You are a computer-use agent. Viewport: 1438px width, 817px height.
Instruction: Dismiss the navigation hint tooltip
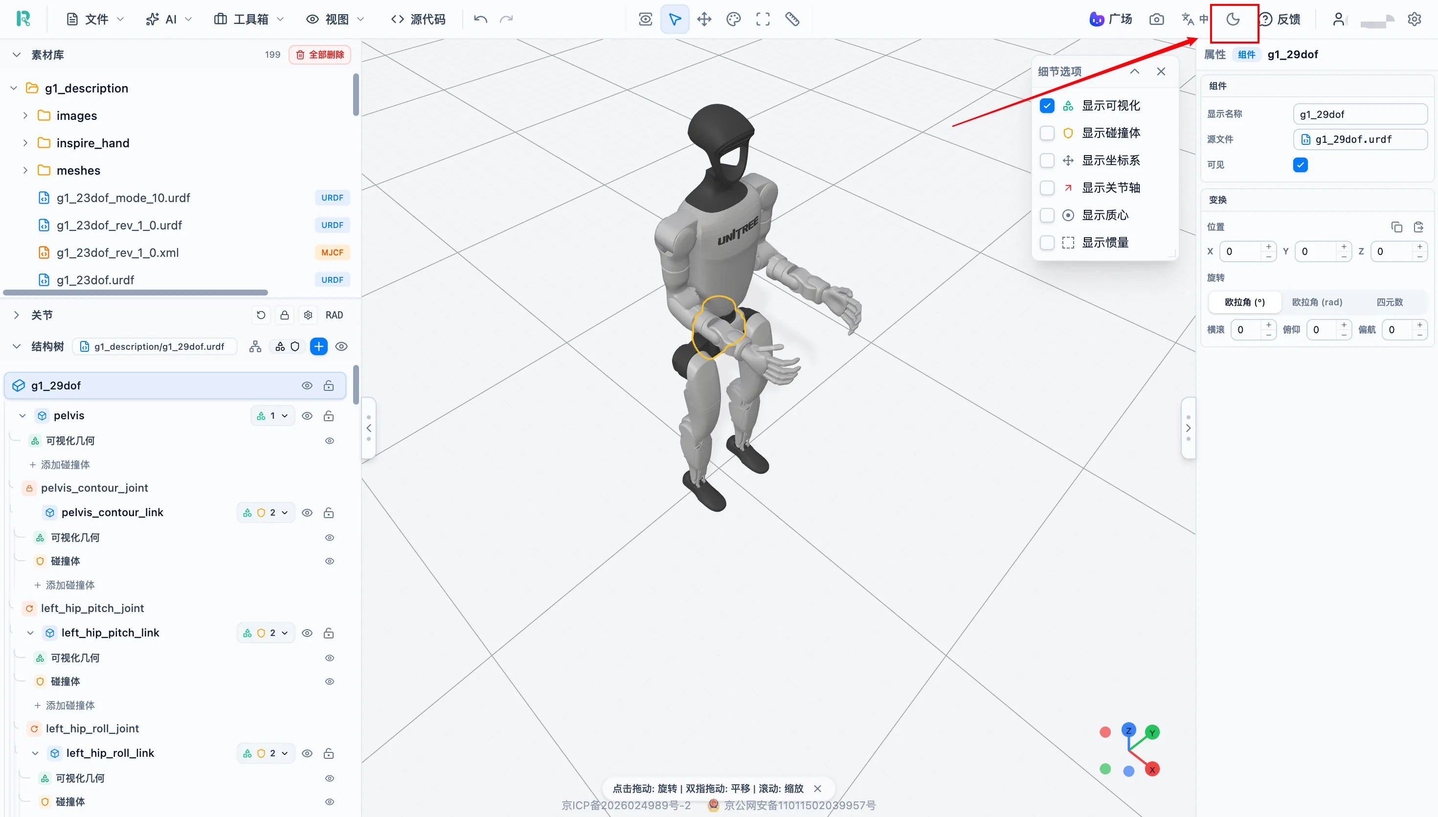(x=818, y=789)
